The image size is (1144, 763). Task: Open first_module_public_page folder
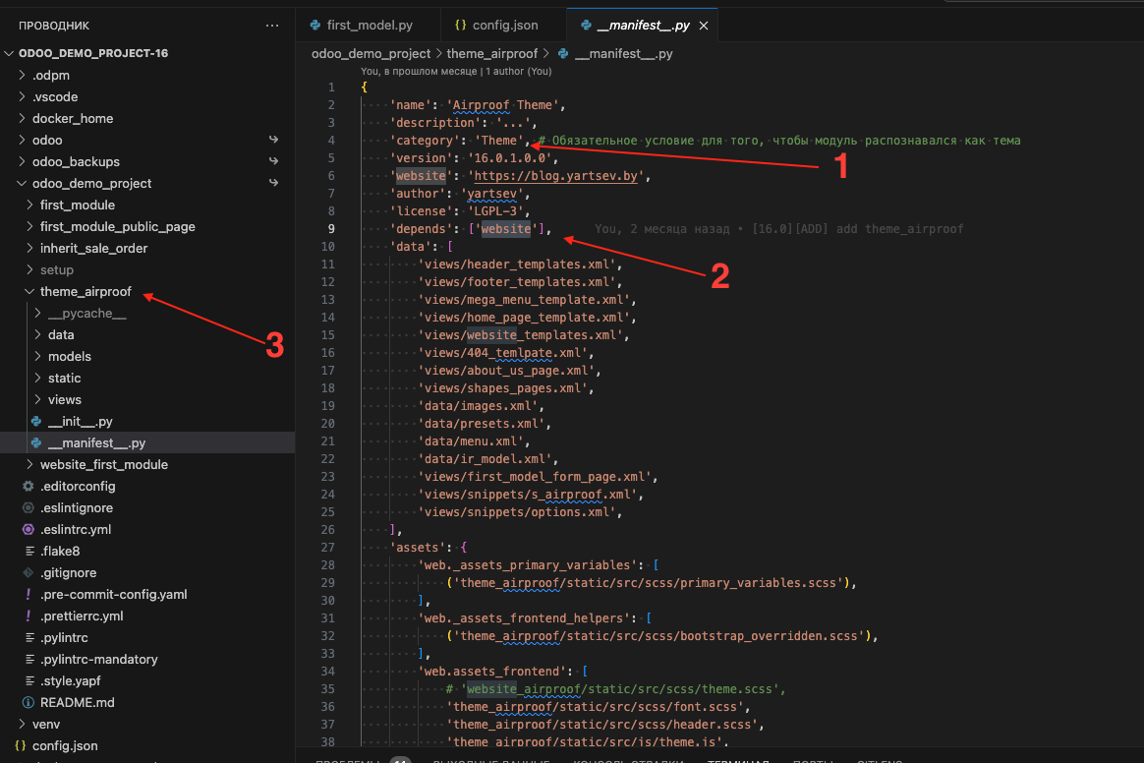pos(118,226)
